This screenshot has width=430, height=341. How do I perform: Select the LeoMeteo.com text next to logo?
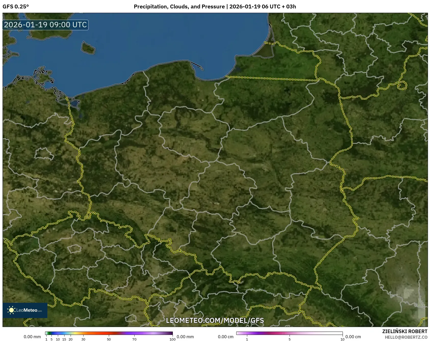coord(28,310)
